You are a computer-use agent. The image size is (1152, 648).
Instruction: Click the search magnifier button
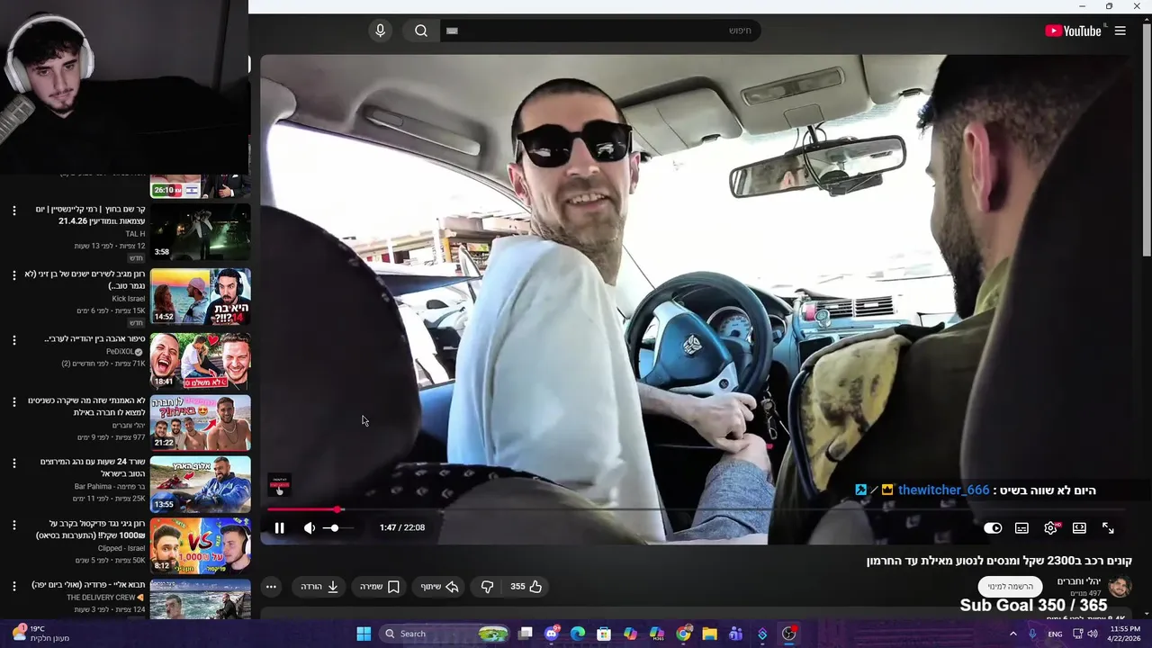421,31
